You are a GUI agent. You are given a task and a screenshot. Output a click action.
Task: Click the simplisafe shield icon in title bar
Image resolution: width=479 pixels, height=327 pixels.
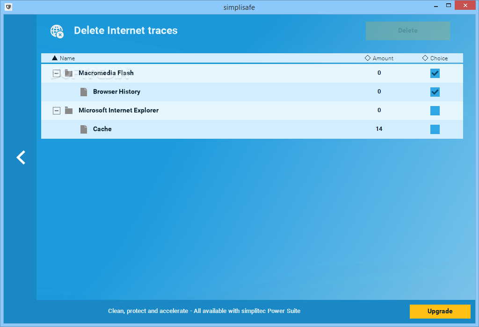tap(8, 7)
